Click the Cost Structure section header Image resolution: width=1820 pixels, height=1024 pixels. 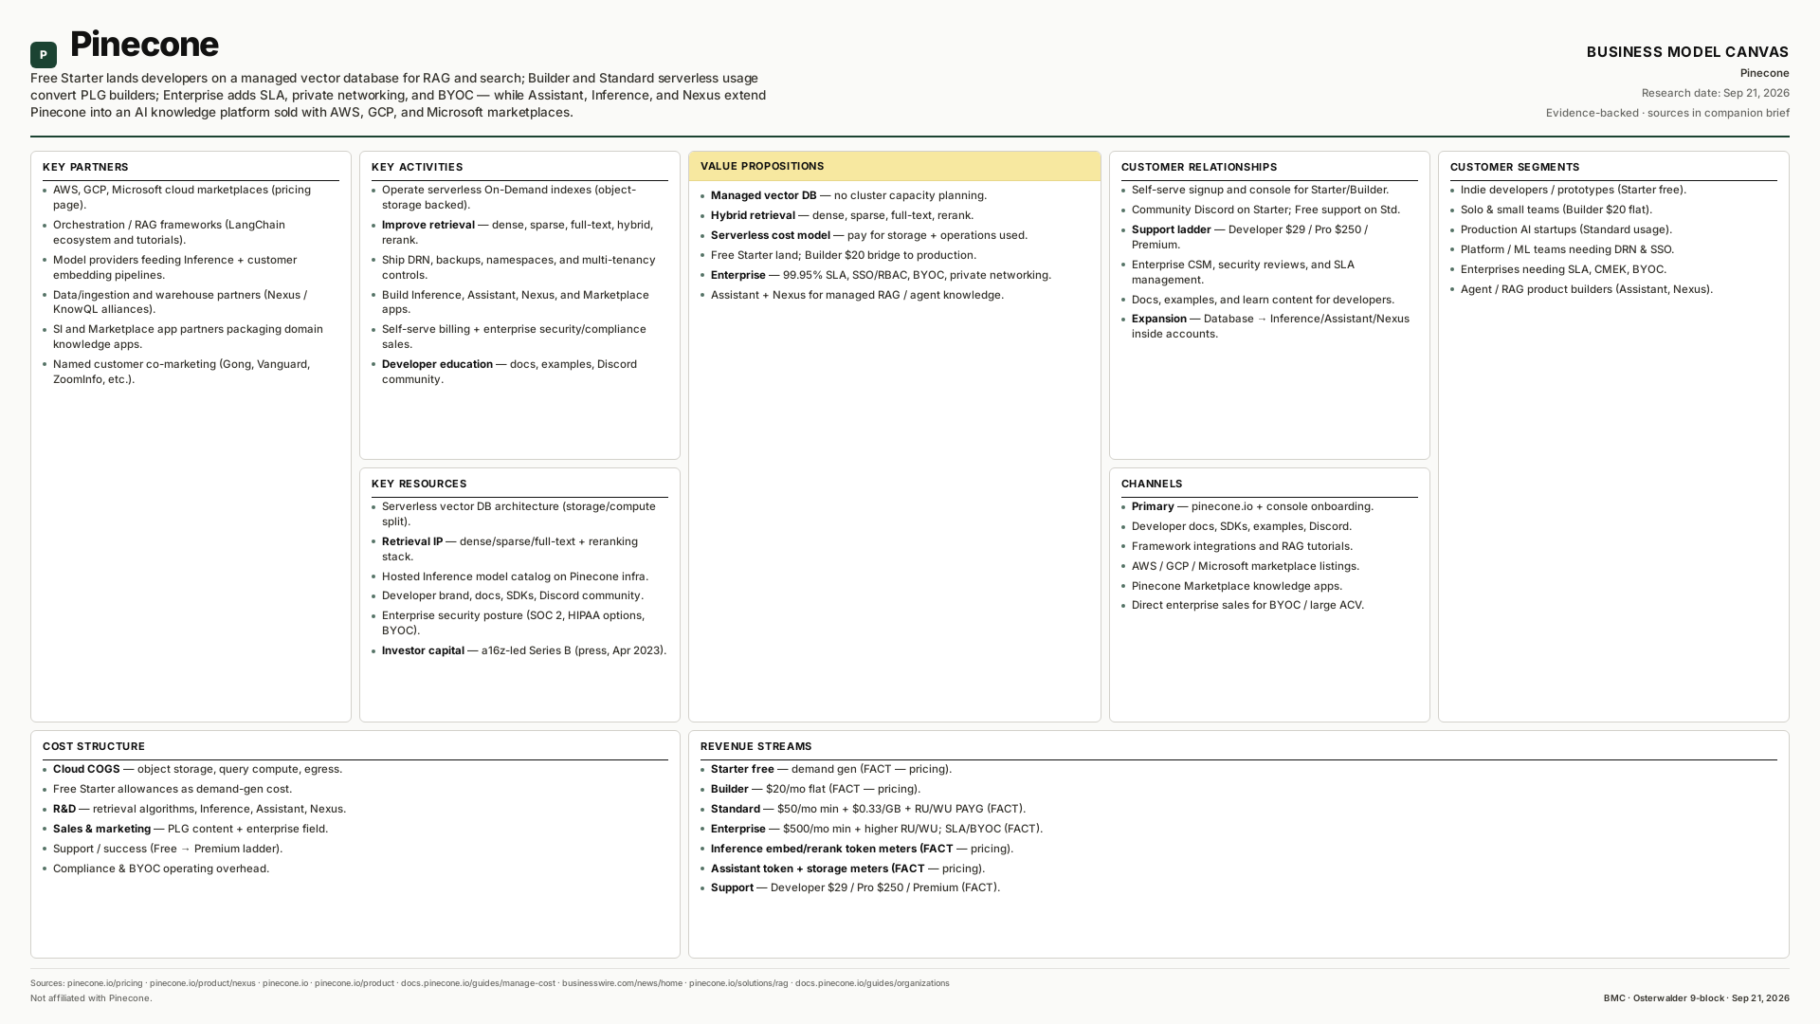pyautogui.click(x=94, y=746)
